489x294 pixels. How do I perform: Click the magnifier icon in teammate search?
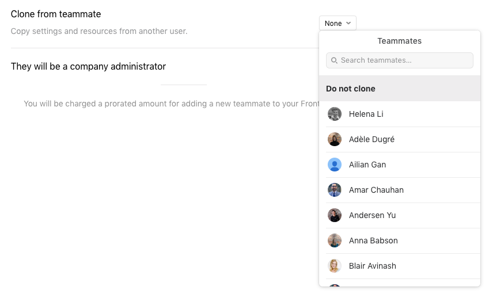pos(334,60)
